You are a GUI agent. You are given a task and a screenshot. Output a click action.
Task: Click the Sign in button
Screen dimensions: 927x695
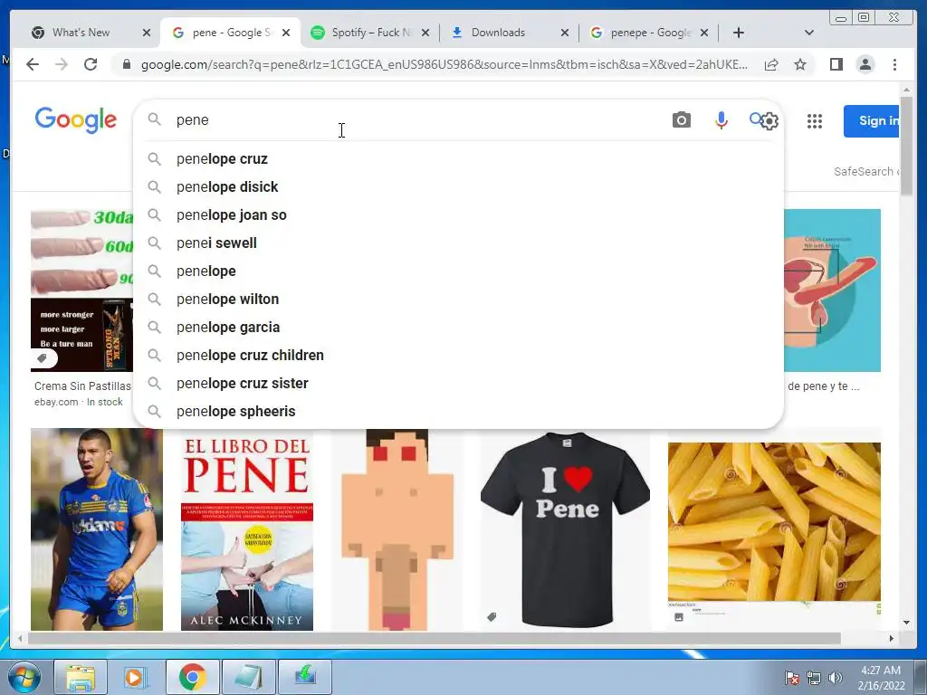[872, 121]
